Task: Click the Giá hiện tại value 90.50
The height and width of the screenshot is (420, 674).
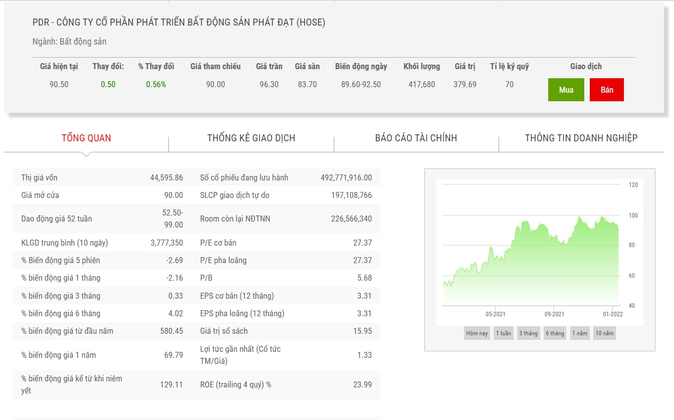Action: pos(59,85)
